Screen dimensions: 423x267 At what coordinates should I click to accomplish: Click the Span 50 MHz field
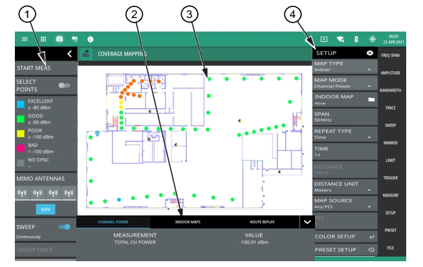[344, 117]
